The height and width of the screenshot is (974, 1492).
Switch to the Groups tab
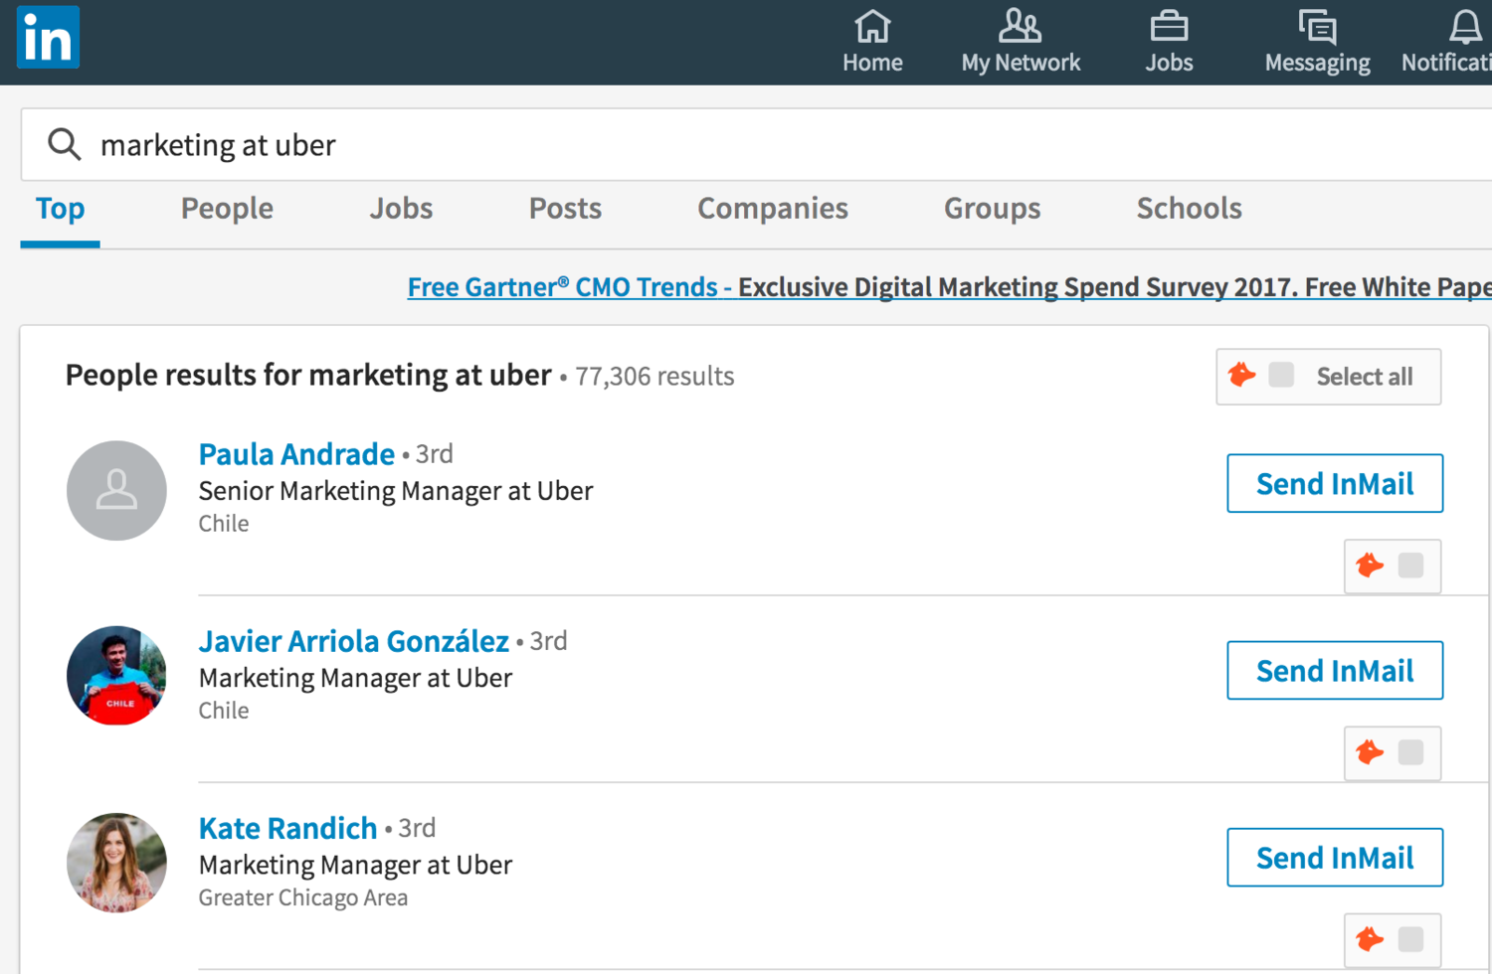[x=993, y=209]
